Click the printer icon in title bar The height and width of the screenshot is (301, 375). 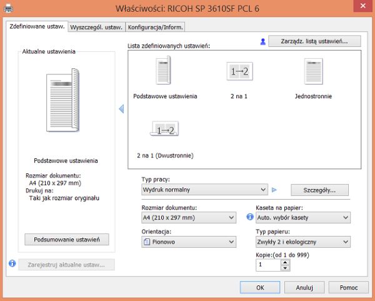pyautogui.click(x=9, y=8)
